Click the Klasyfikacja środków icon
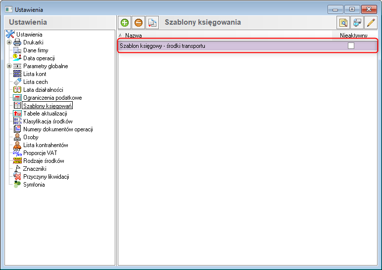Viewport: 382px width, 270px height. click(x=17, y=121)
